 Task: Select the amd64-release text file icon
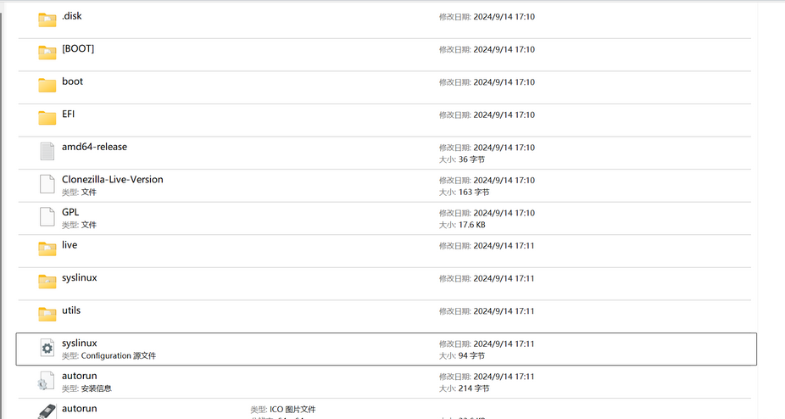point(47,151)
